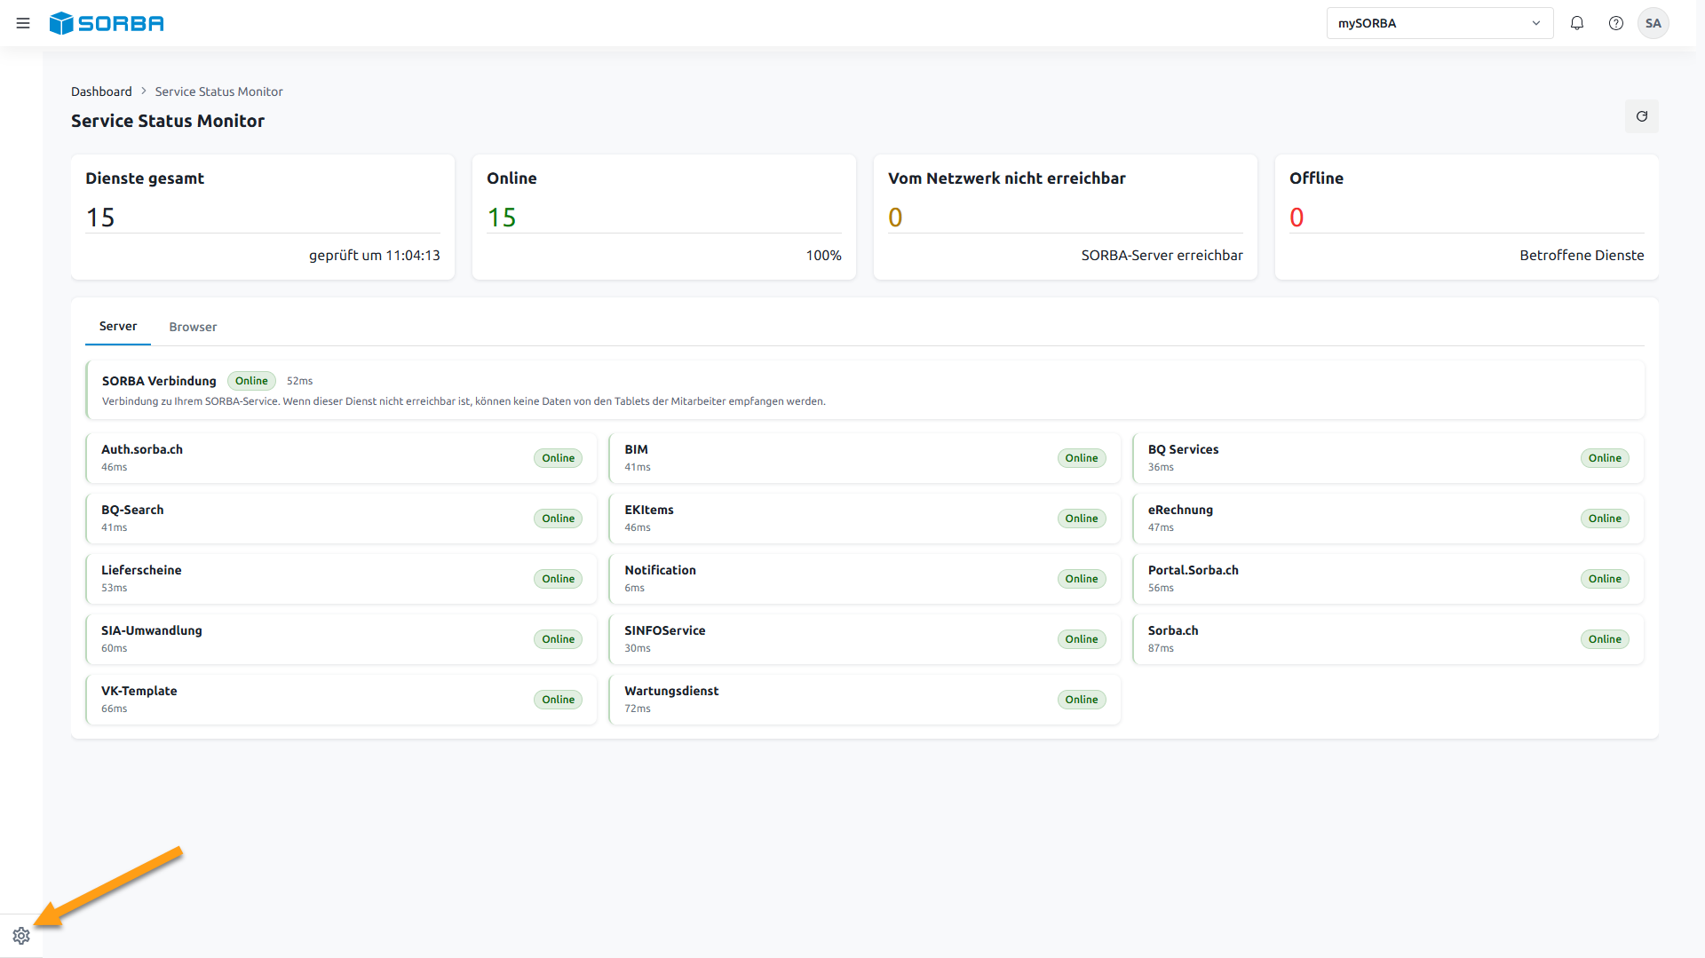Open the notifications bell
This screenshot has height=958, width=1705.
1577,23
